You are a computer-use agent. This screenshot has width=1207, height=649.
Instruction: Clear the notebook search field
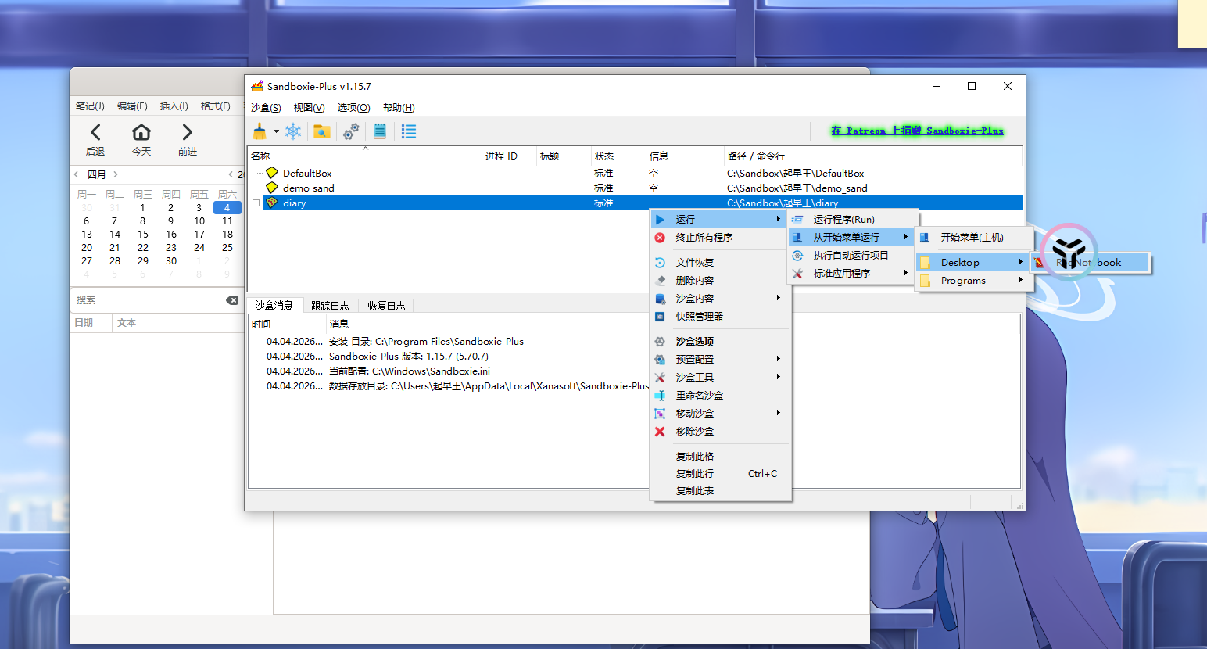point(232,300)
